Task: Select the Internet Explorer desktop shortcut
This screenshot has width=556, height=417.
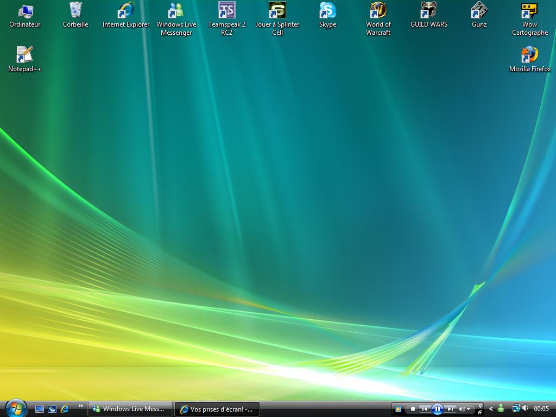Action: pos(126,15)
